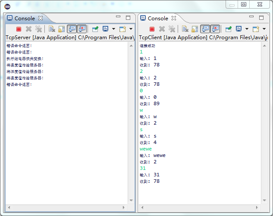Select the right Console tab
This screenshot has width=273, height=216.
point(158,18)
